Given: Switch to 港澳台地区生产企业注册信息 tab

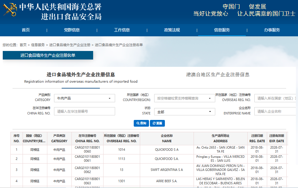Looking at the screenshot, I should pos(218,75).
